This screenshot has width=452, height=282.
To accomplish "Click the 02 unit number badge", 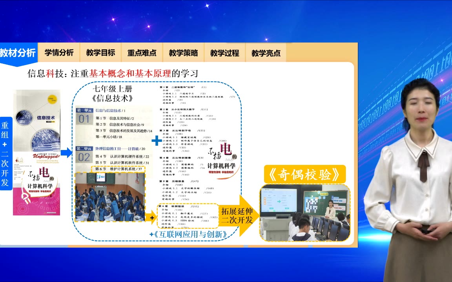I will 84,157.
